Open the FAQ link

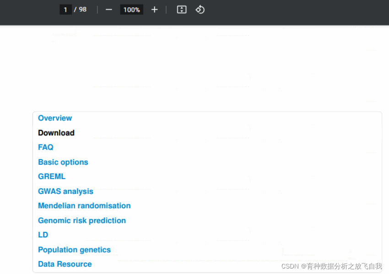(46, 147)
